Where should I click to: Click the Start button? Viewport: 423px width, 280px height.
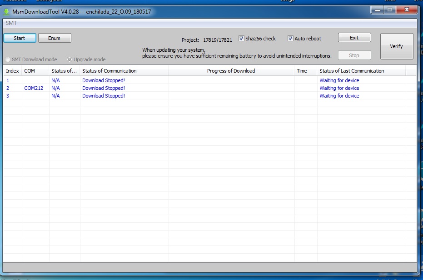20,38
